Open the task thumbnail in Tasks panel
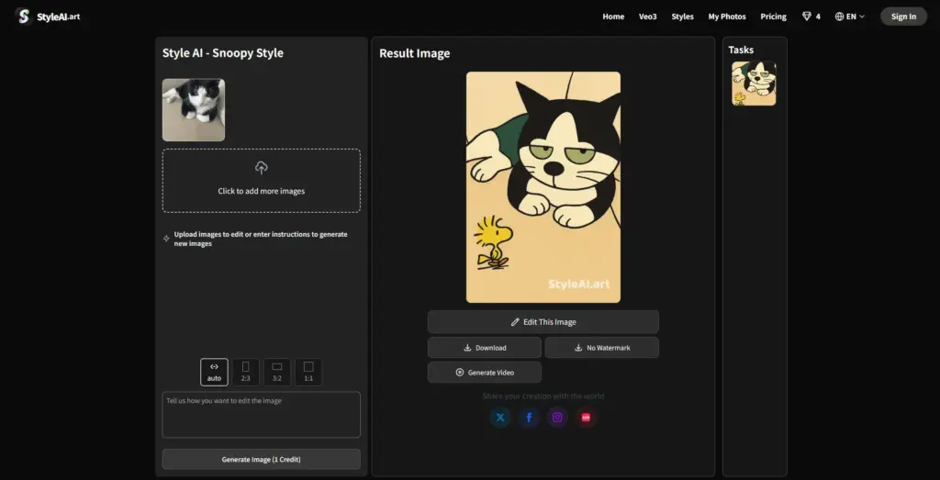The image size is (940, 480). [755, 84]
